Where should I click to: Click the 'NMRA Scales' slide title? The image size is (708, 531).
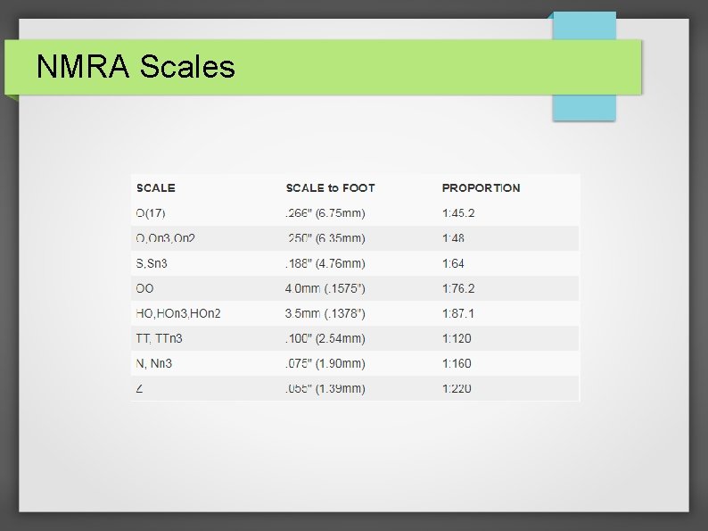tap(136, 66)
